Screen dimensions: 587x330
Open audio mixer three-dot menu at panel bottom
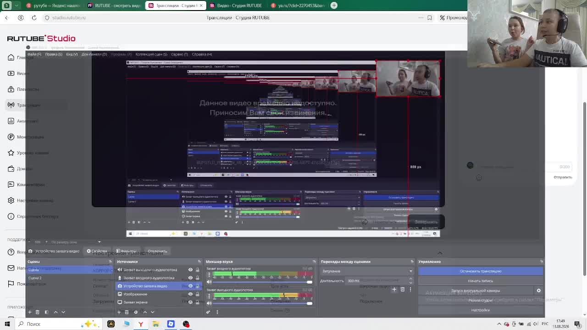pyautogui.click(x=217, y=312)
